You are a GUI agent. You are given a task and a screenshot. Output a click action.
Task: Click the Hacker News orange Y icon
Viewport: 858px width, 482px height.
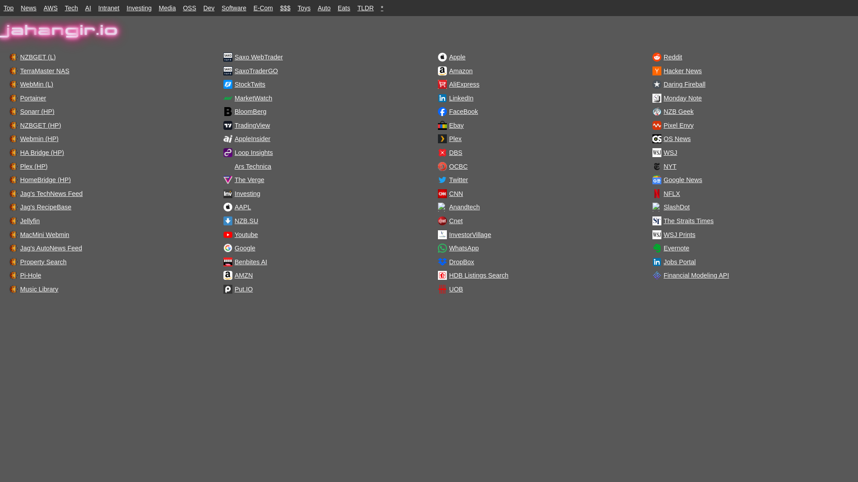[656, 71]
